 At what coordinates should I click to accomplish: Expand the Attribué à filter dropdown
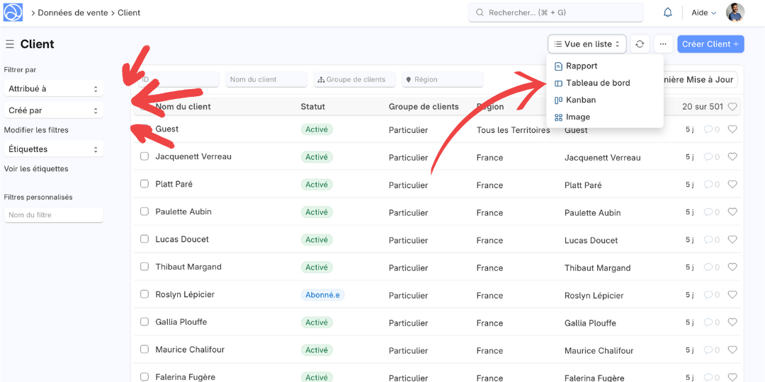coord(54,89)
